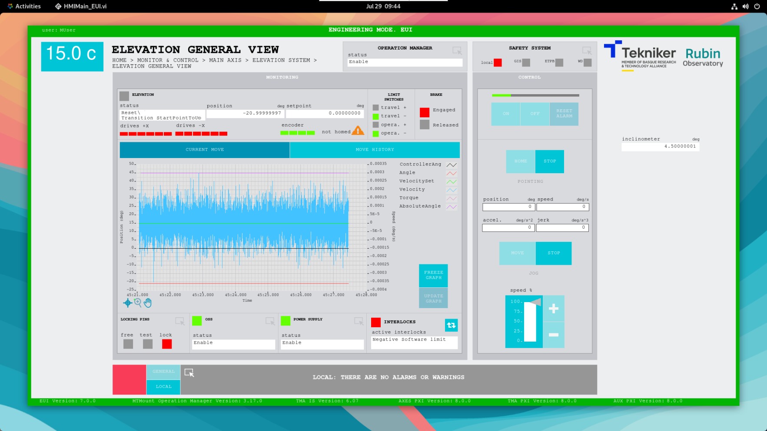Viewport: 767px width, 431px height.
Task: Switch to the Current Move tab
Action: click(x=205, y=150)
